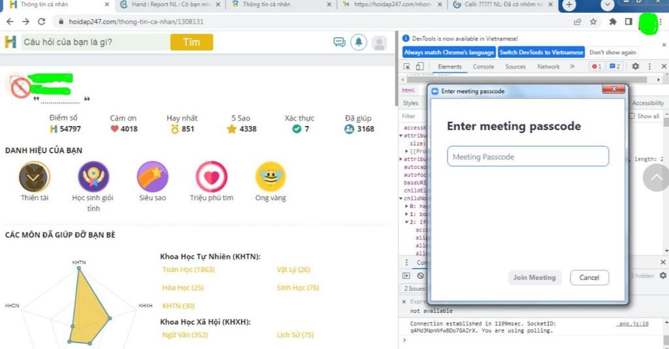The height and width of the screenshot is (349, 669).
Task: Open the console drawer settings gear
Action: coord(662,276)
